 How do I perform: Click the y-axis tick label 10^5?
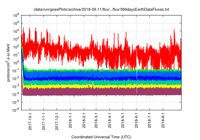click(x=16, y=23)
